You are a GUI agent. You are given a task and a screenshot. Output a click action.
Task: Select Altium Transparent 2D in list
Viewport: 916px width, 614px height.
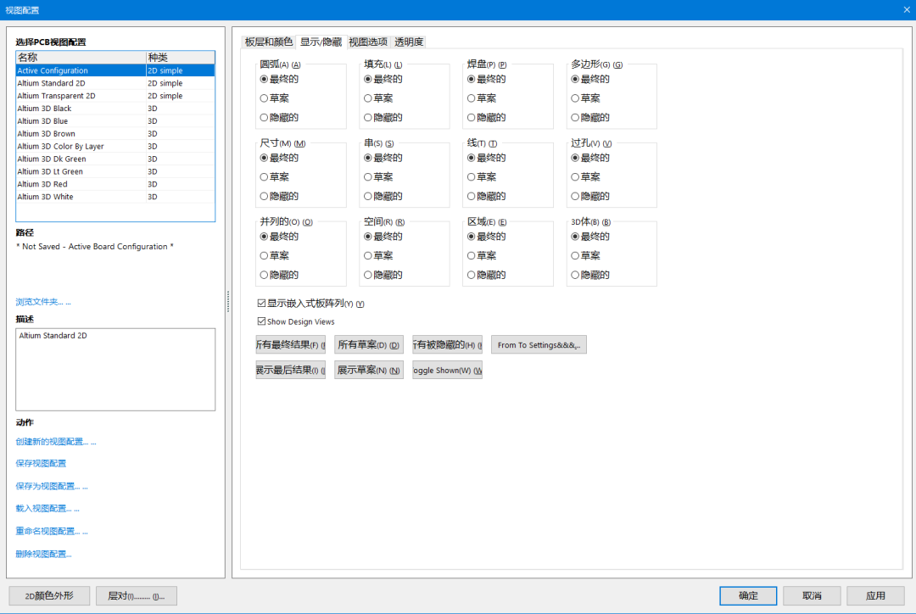(x=57, y=96)
